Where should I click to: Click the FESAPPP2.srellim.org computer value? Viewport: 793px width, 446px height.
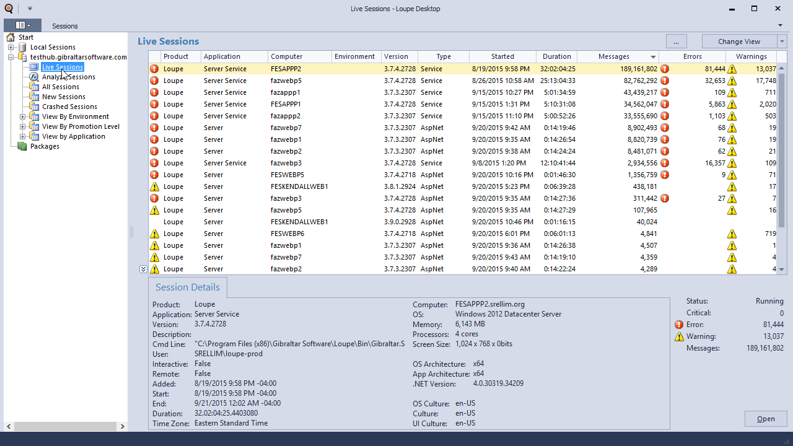click(490, 304)
